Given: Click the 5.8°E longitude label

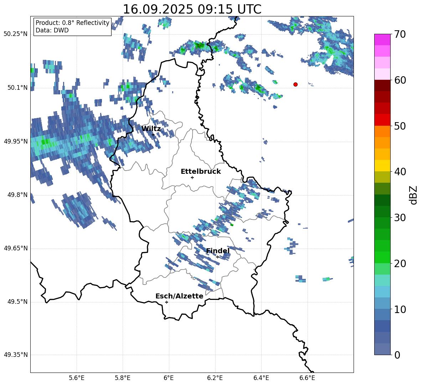Looking at the screenshot, I should click(x=123, y=378).
